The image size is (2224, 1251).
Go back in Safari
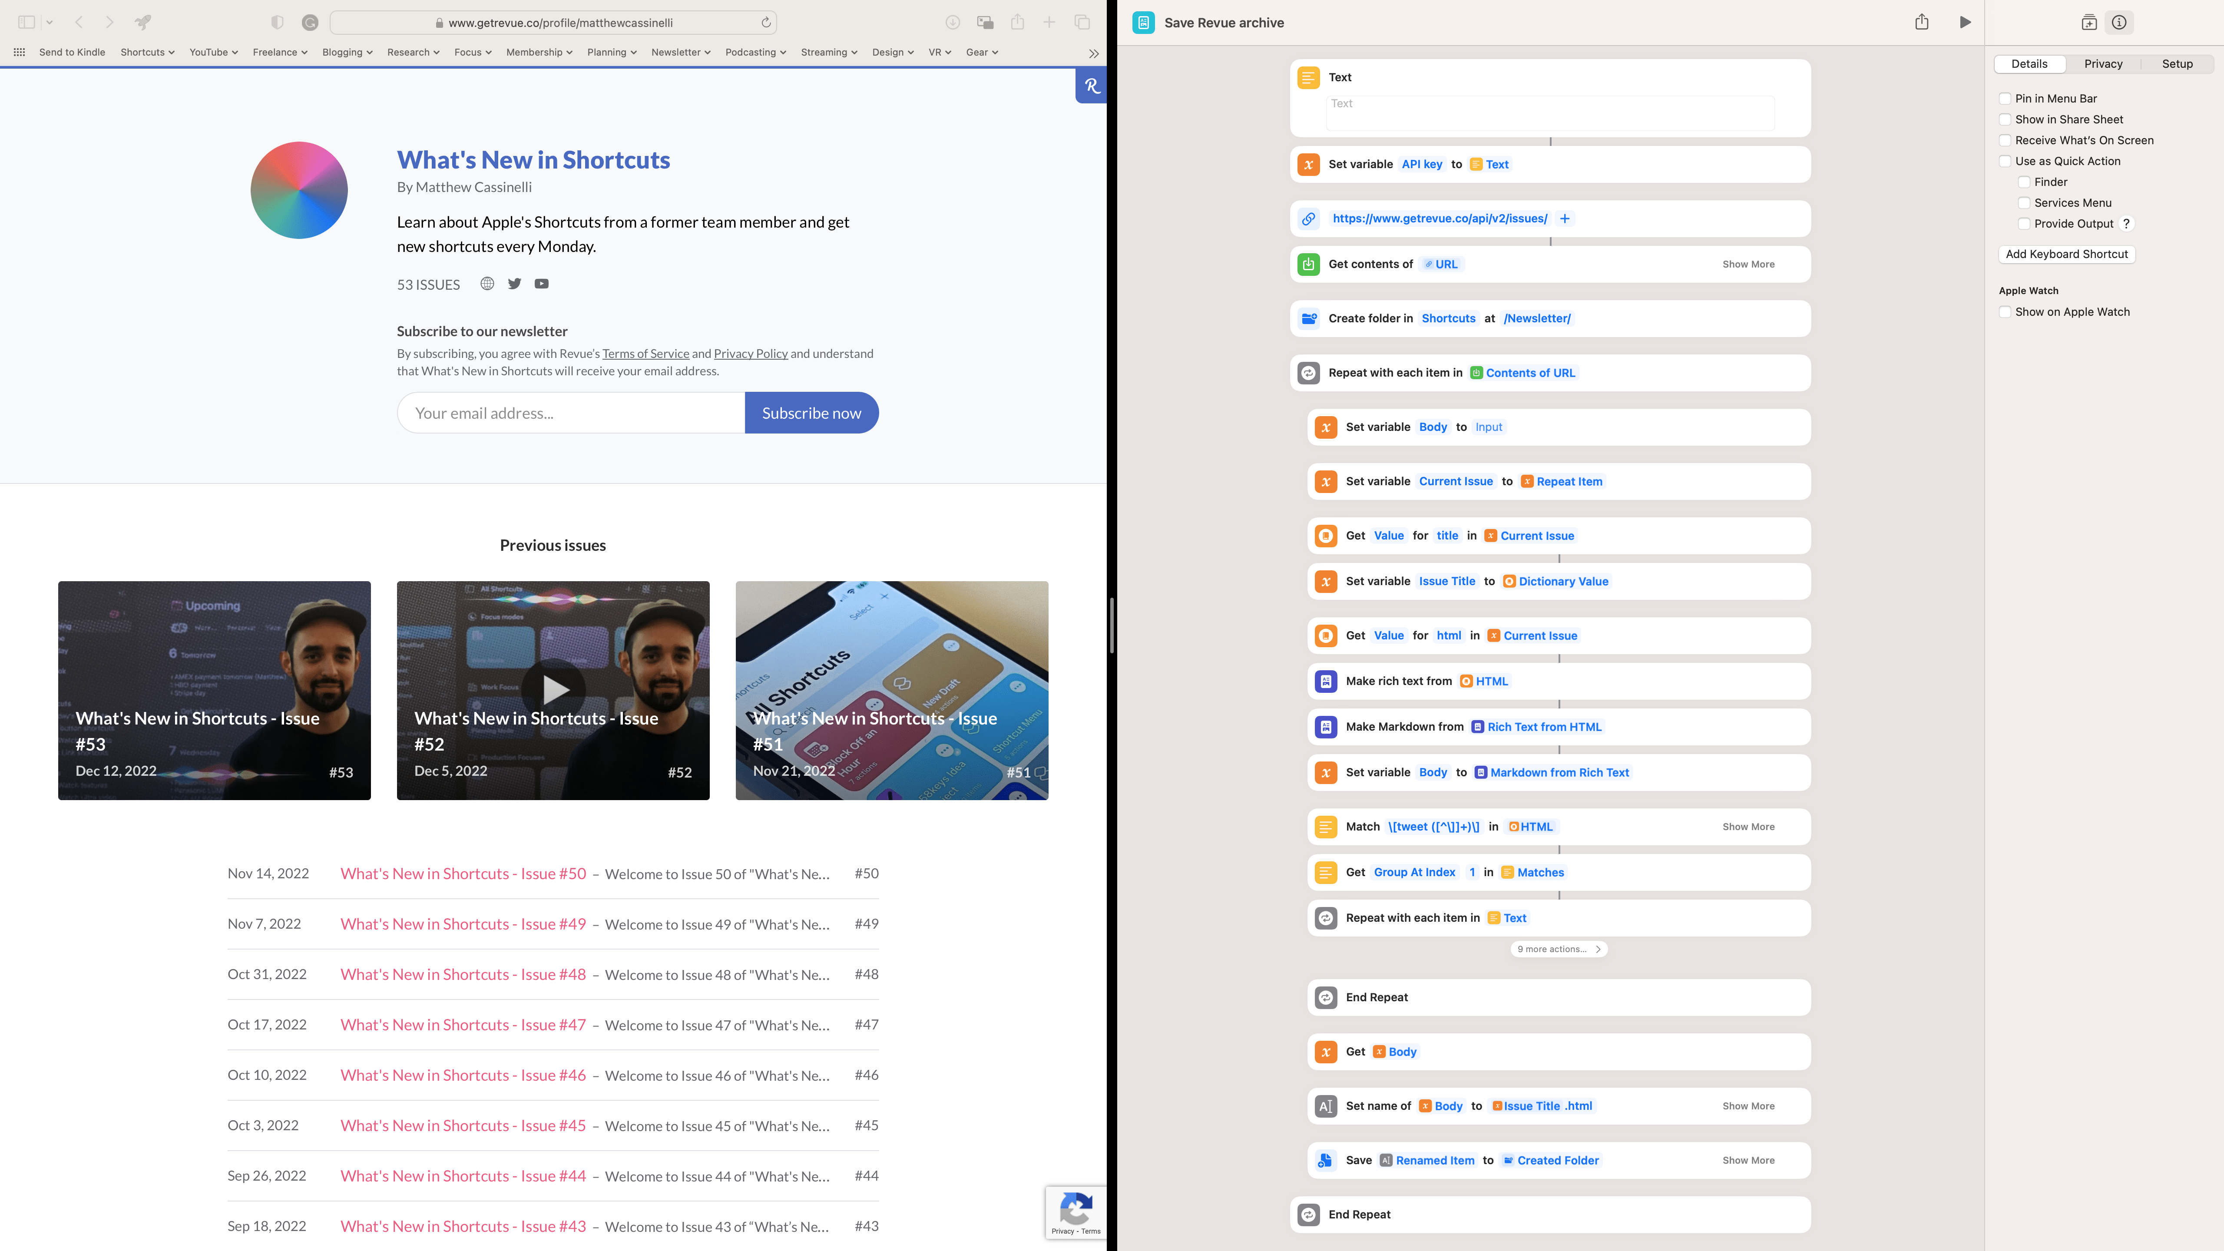pos(79,23)
